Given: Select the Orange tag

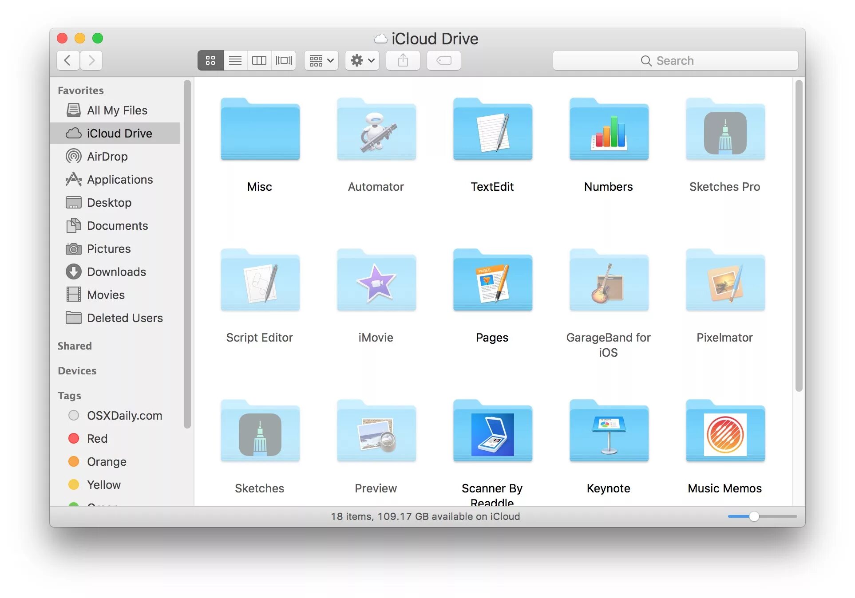Looking at the screenshot, I should click(x=115, y=461).
